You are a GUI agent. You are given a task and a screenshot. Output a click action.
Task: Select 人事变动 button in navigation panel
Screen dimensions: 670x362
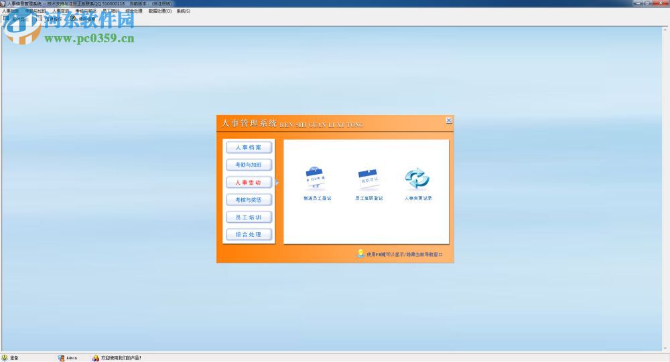[x=249, y=182]
